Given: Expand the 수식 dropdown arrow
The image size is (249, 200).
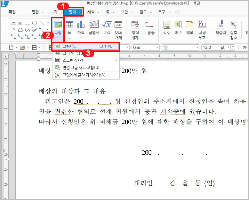Looking at the screenshot, I should point(107,38).
